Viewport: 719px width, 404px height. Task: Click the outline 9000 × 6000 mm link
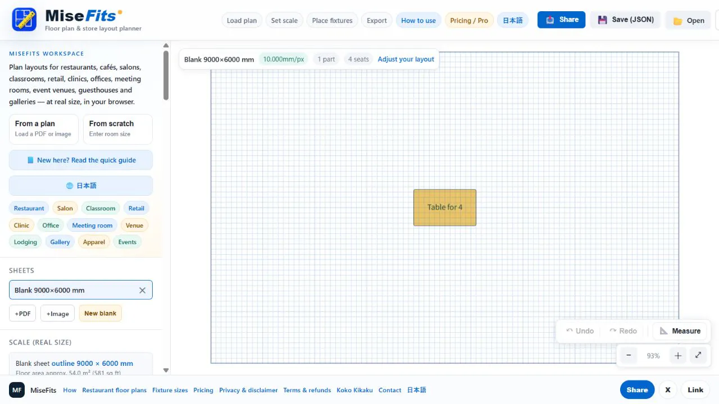92,363
